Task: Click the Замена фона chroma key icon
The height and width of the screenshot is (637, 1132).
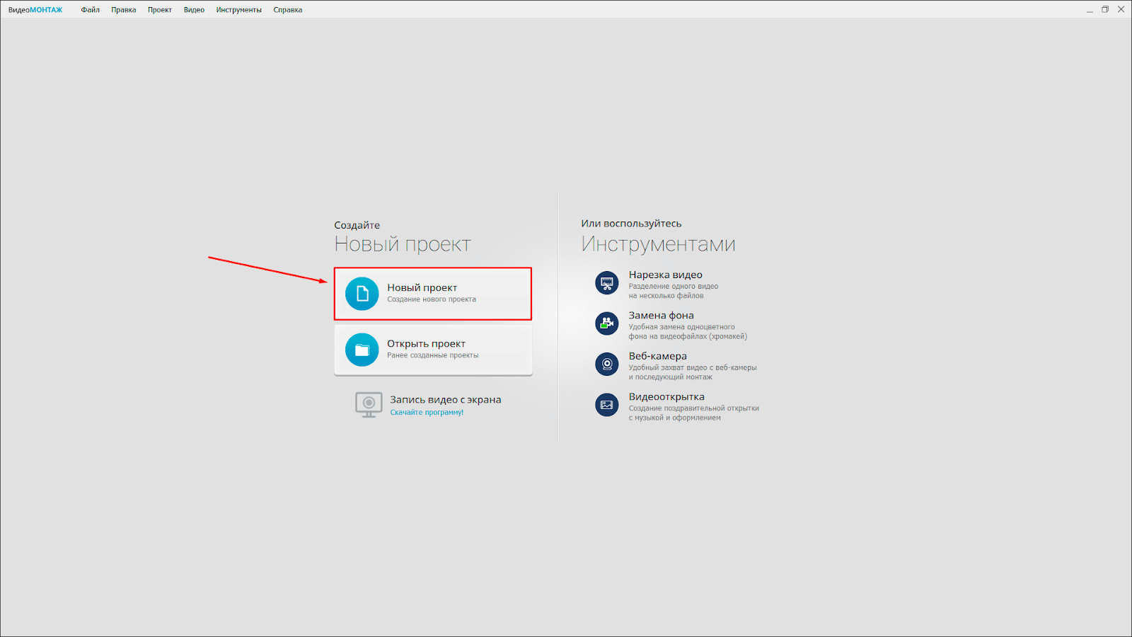Action: coord(607,323)
